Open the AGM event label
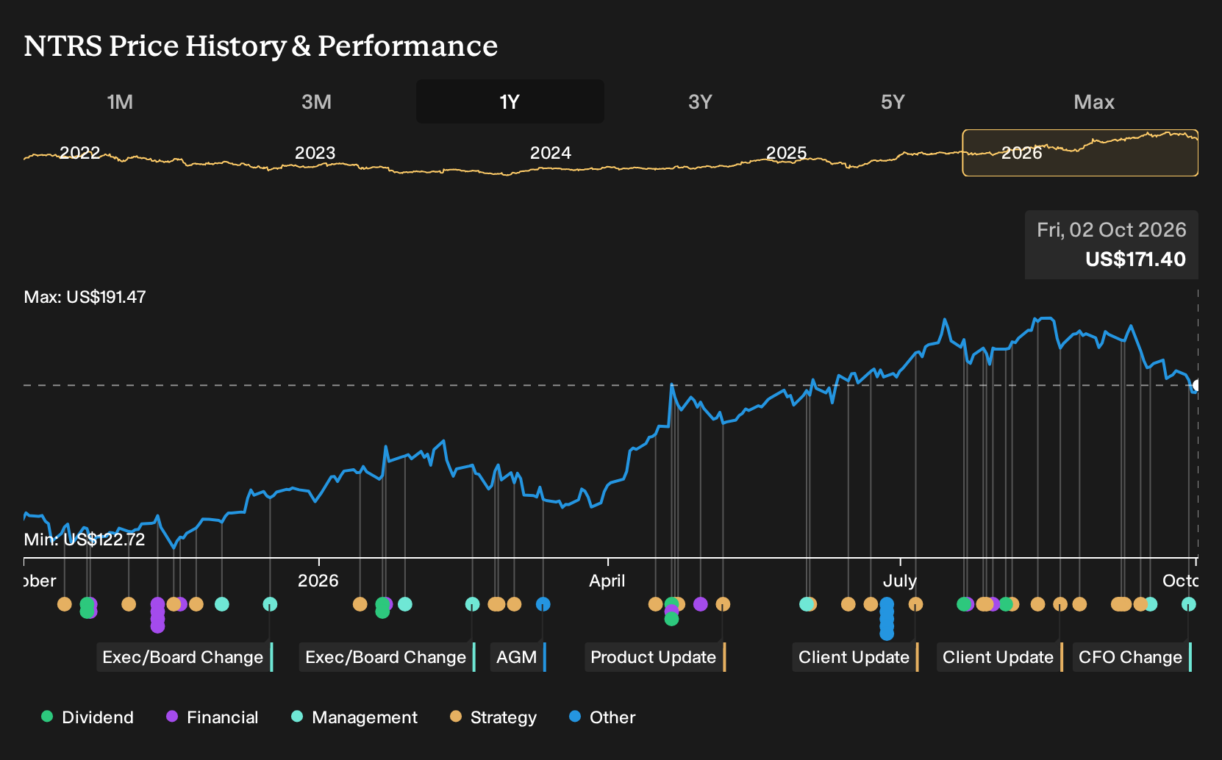This screenshot has width=1222, height=760. [518, 657]
